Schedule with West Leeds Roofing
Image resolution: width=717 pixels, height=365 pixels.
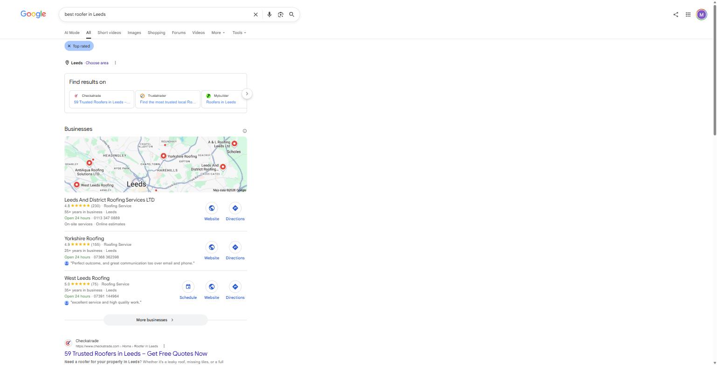pos(188,291)
